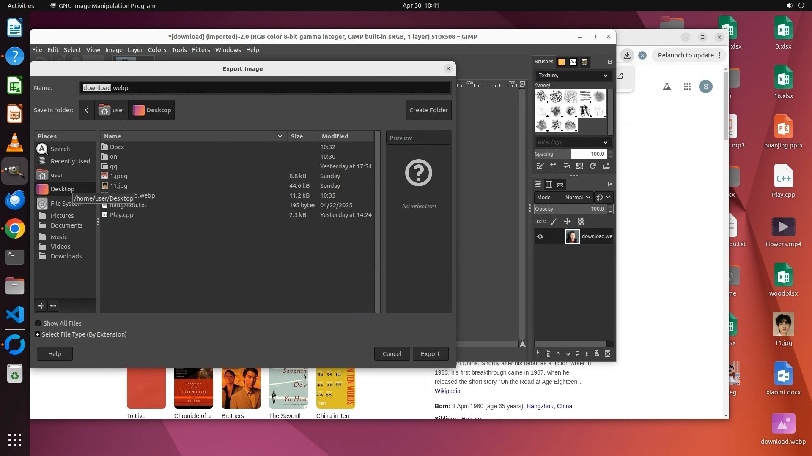Expand Select File Type (By Extension)
The image size is (812, 456).
(x=38, y=334)
